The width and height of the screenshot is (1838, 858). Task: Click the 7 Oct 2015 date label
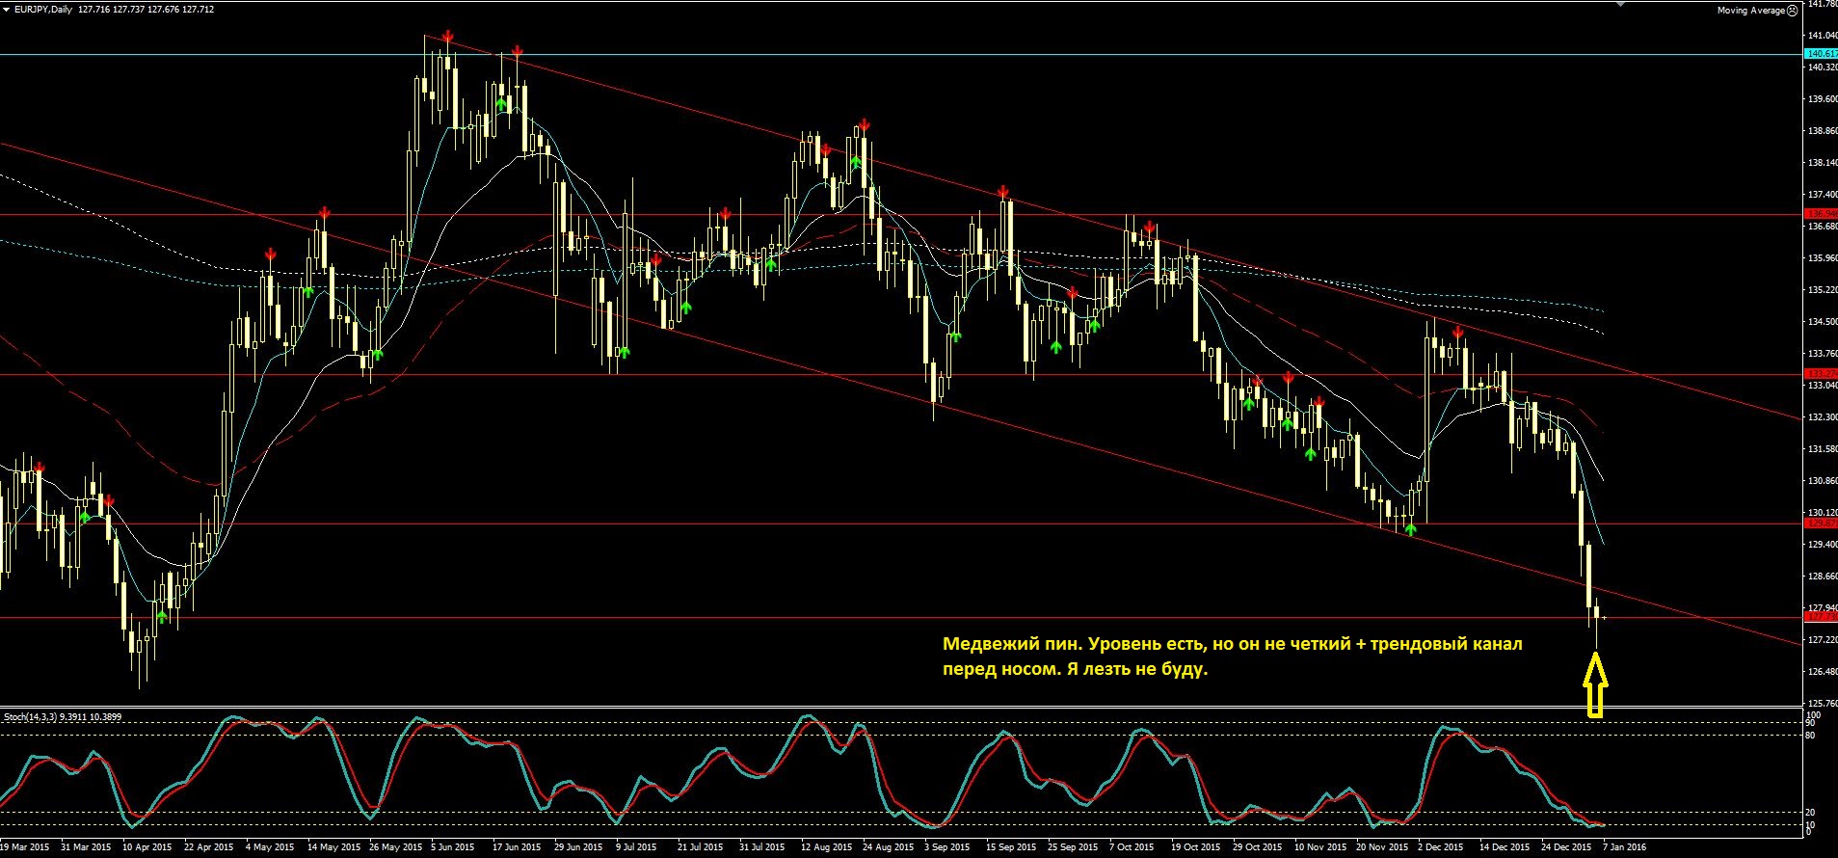tap(1132, 847)
